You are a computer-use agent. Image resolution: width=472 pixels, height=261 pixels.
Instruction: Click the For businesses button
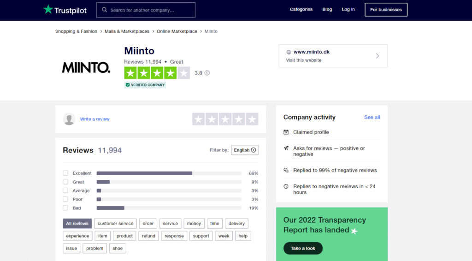[386, 10]
